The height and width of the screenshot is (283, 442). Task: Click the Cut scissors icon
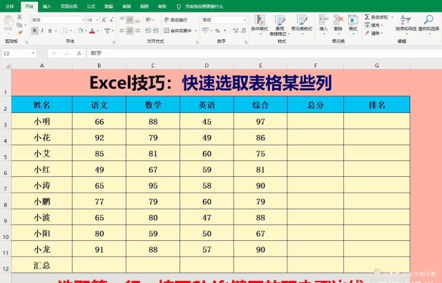coord(19,17)
